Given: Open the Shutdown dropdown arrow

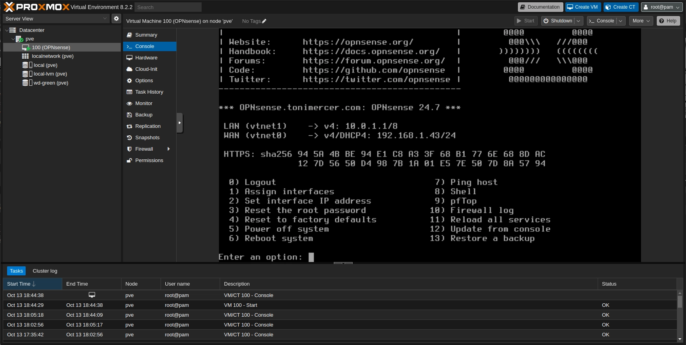Looking at the screenshot, I should tap(579, 21).
